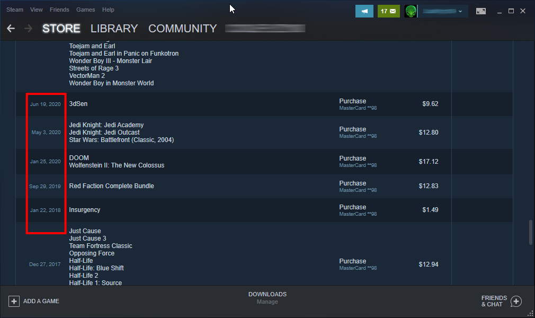Open the Steam menu
Screen dimensions: 535x318
(14, 9)
